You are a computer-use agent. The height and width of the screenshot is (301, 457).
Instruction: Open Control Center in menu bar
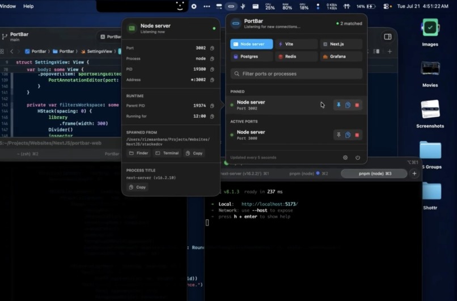pyautogui.click(x=387, y=6)
